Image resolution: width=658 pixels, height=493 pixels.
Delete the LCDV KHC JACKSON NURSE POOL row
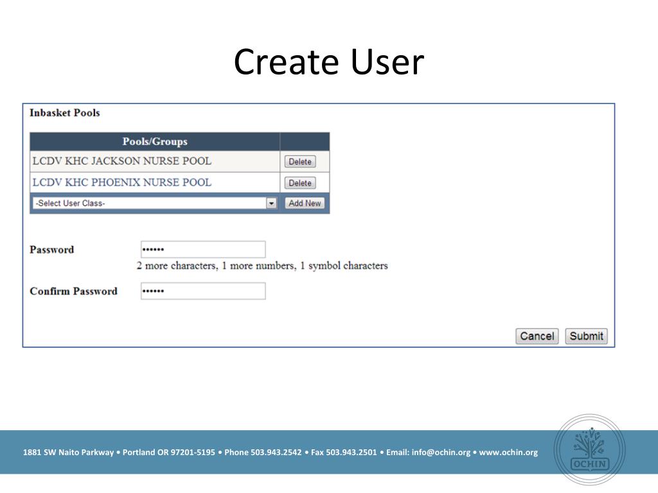click(299, 161)
